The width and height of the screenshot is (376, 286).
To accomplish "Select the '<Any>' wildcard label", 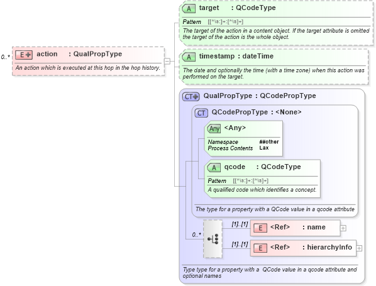I will pyautogui.click(x=235, y=128).
